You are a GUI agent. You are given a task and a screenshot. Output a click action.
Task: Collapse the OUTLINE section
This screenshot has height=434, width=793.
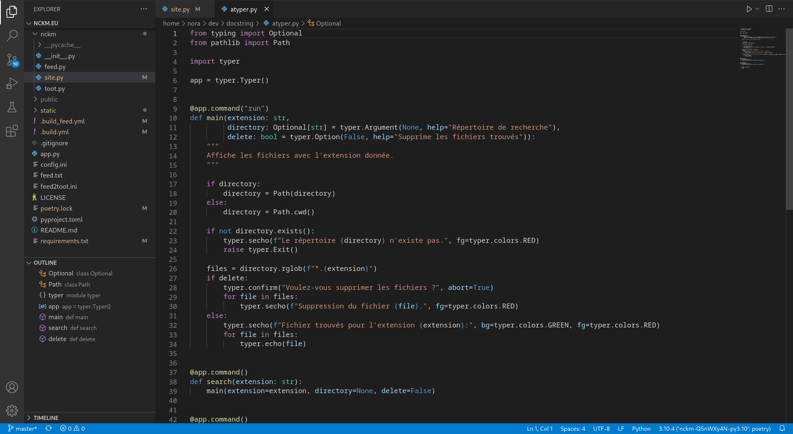coord(45,263)
